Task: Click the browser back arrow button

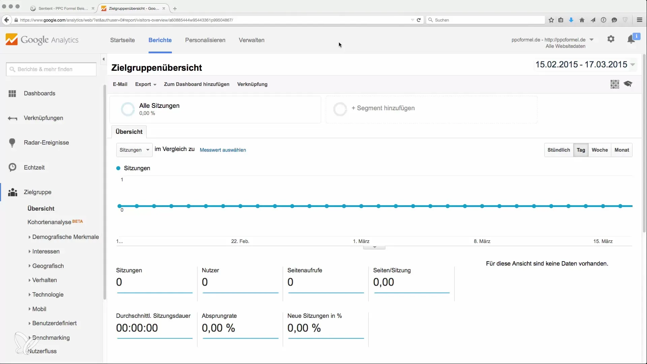Action: pos(6,20)
